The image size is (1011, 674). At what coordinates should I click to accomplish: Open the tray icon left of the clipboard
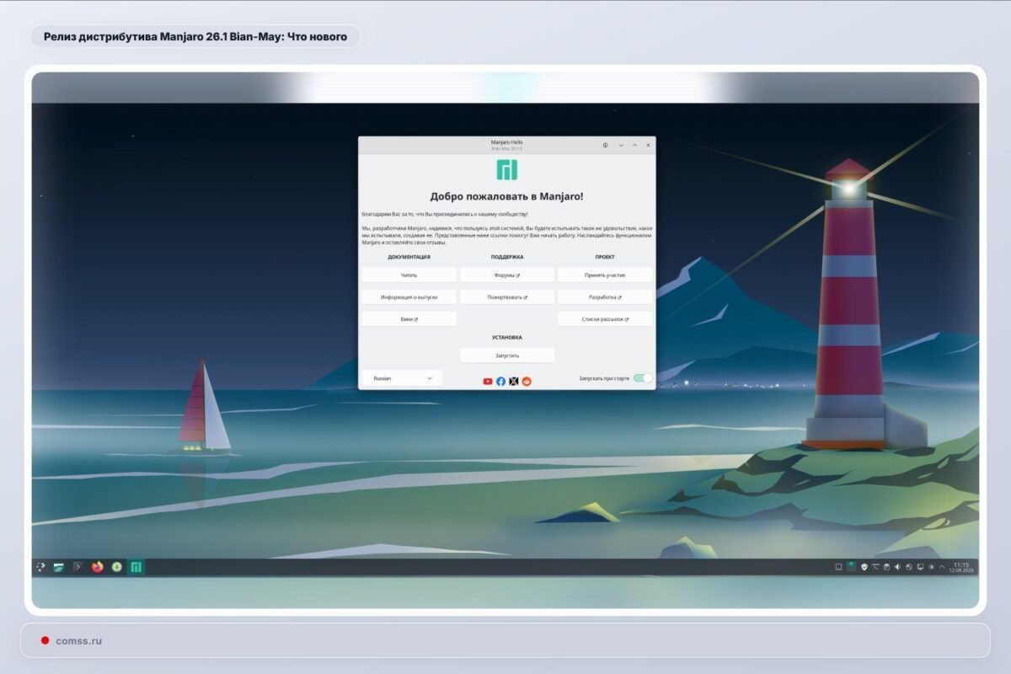pos(875,567)
